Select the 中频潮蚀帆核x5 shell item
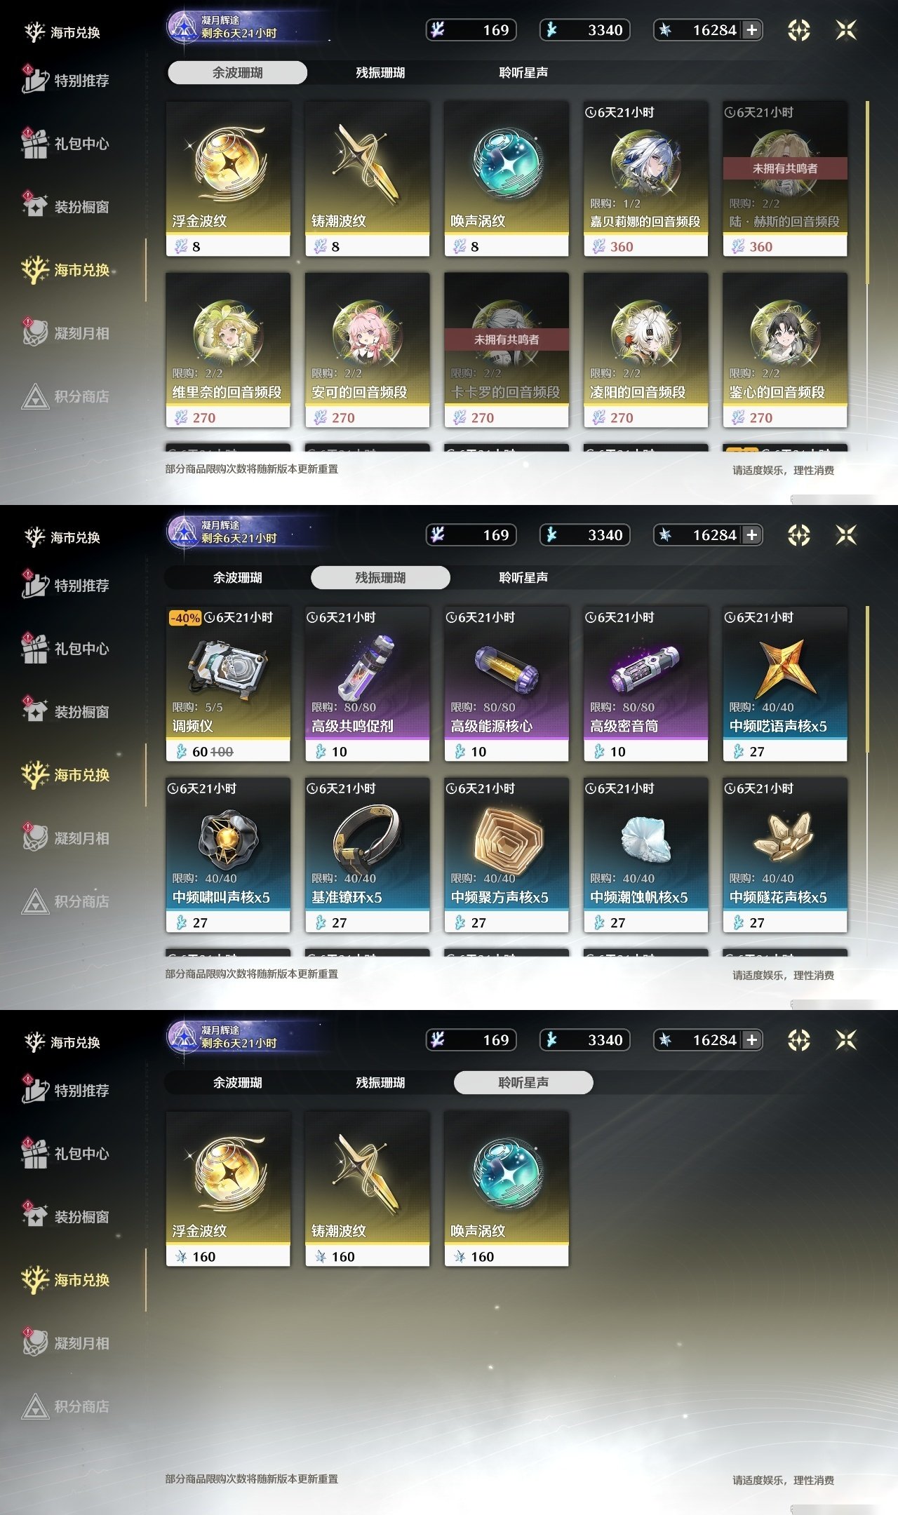The width and height of the screenshot is (898, 1515). click(x=645, y=855)
